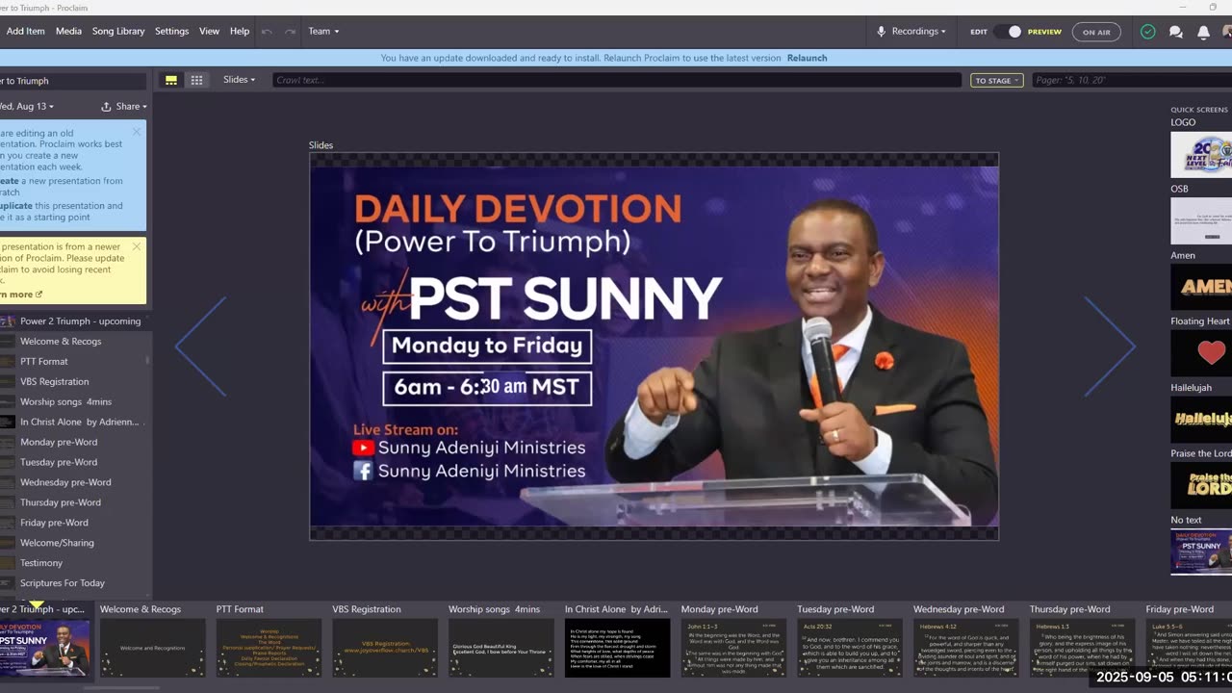Open the Song Library menu
This screenshot has width=1232, height=693.
click(118, 32)
